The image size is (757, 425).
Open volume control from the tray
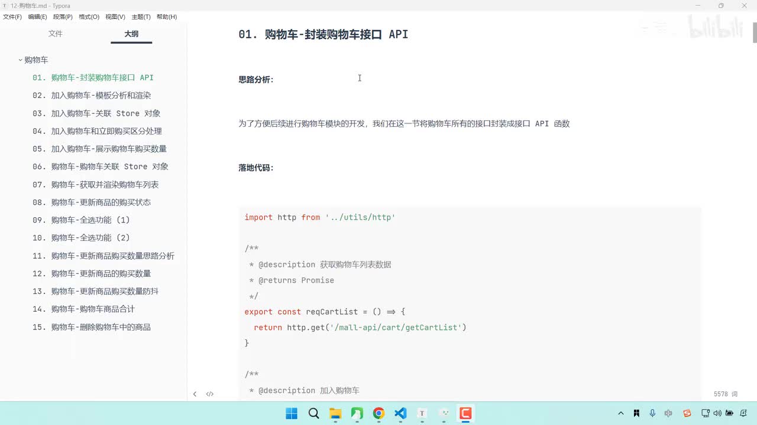[x=717, y=413]
